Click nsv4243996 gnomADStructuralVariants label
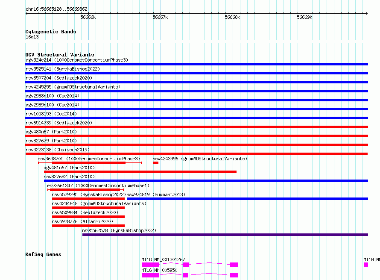The height and width of the screenshot is (280, 380). tap(200, 159)
